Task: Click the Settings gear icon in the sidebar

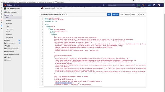Action: (5, 60)
